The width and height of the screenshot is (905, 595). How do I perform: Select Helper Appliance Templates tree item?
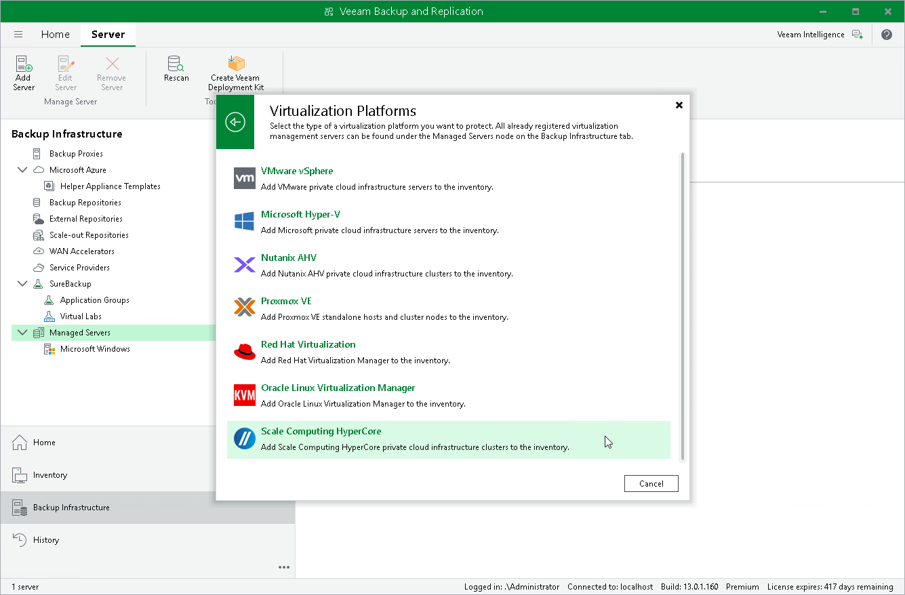tap(110, 186)
